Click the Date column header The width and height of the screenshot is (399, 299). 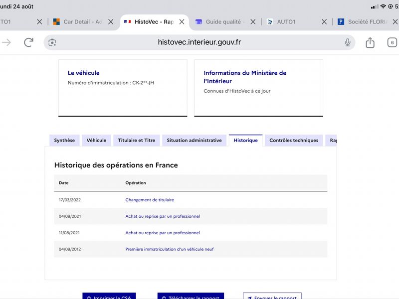coord(64,183)
